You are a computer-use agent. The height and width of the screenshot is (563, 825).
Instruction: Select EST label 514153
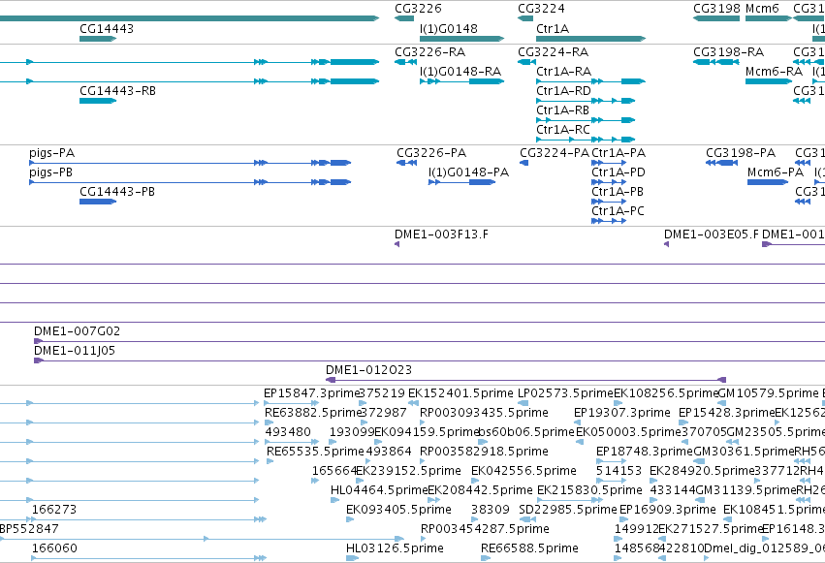pyautogui.click(x=619, y=471)
